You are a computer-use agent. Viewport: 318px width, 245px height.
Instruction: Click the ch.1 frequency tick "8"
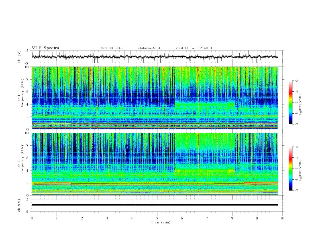point(29,79)
